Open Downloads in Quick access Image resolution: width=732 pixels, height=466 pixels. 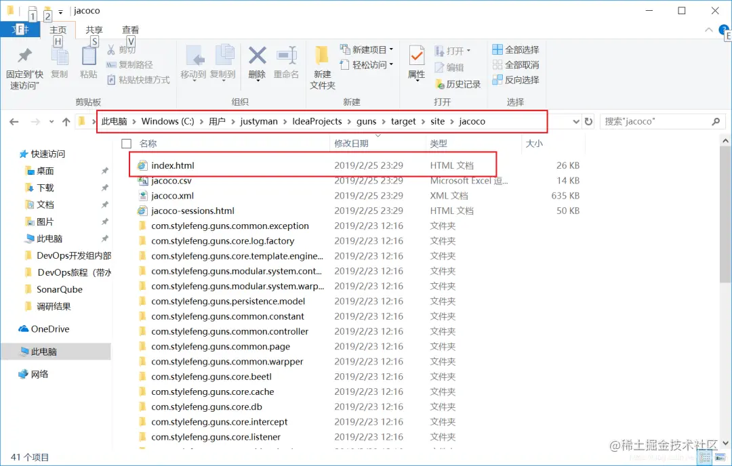coord(45,188)
